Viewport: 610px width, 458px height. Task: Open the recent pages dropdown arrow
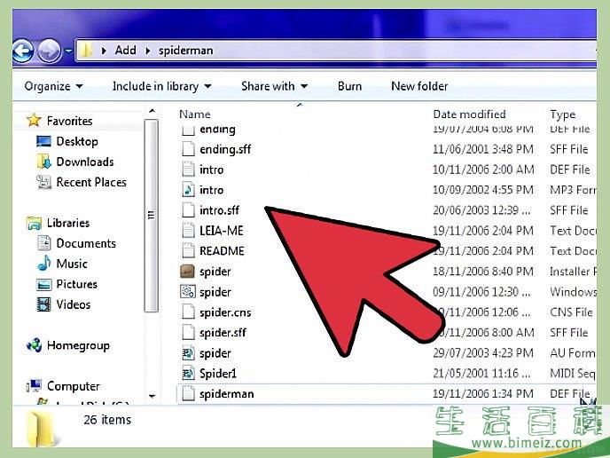coord(68,51)
